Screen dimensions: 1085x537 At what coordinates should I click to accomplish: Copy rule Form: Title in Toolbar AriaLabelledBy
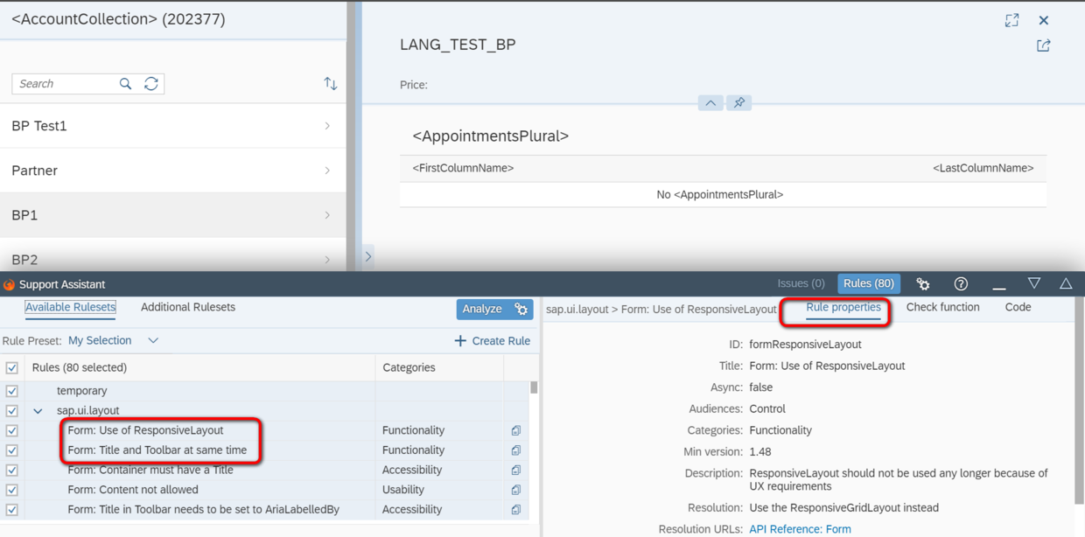pos(516,510)
